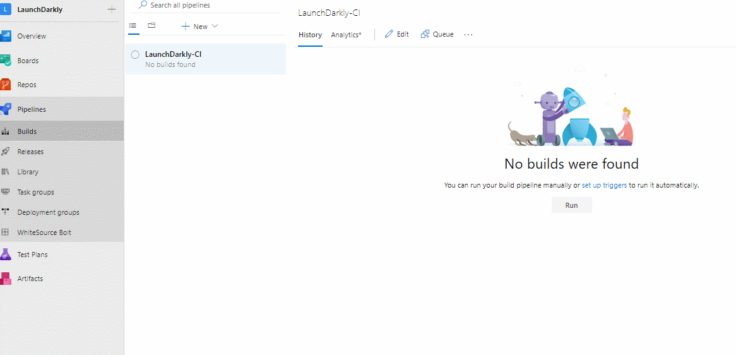Viewport: 736px width, 355px height.
Task: Switch to the History tab
Action: [311, 35]
